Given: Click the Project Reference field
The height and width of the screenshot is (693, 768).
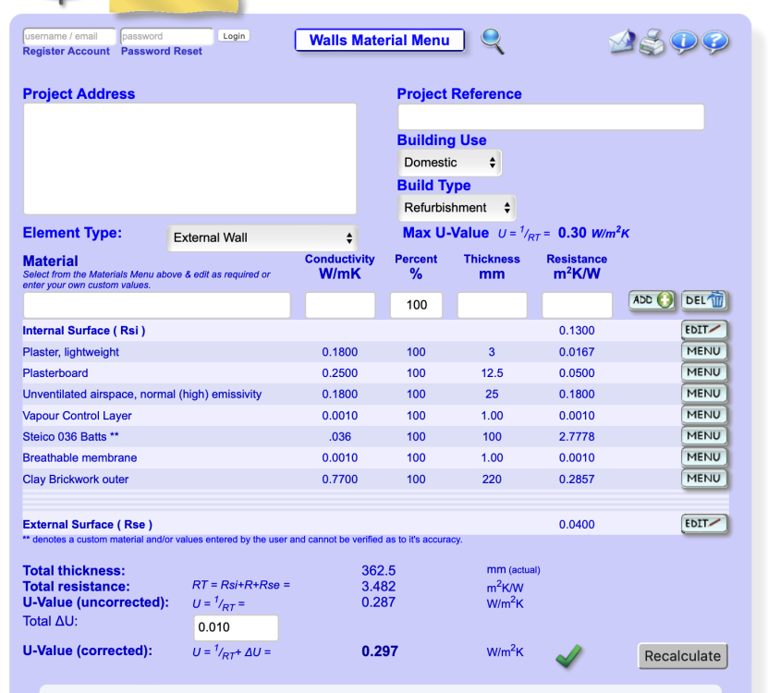Looking at the screenshot, I should click(x=551, y=117).
